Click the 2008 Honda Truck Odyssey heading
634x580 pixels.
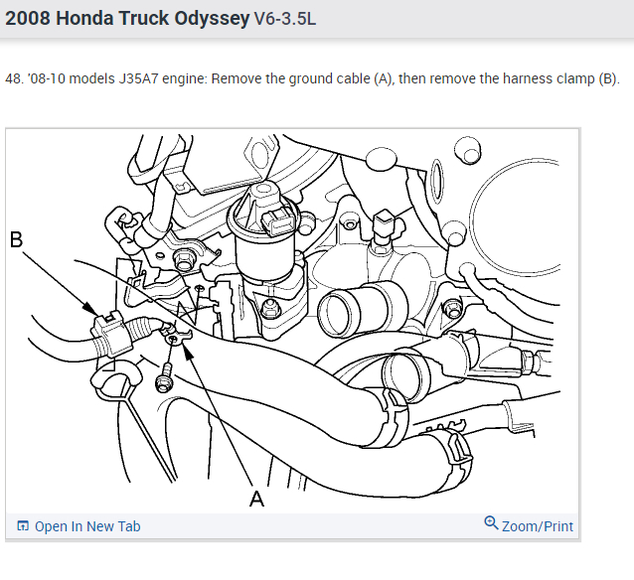(127, 19)
